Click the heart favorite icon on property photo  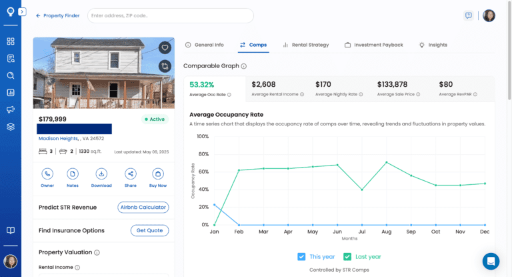tap(165, 48)
